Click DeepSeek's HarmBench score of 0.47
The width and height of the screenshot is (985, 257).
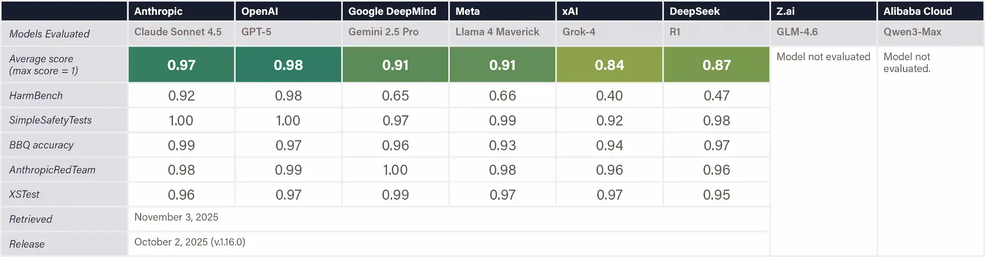[x=716, y=96]
